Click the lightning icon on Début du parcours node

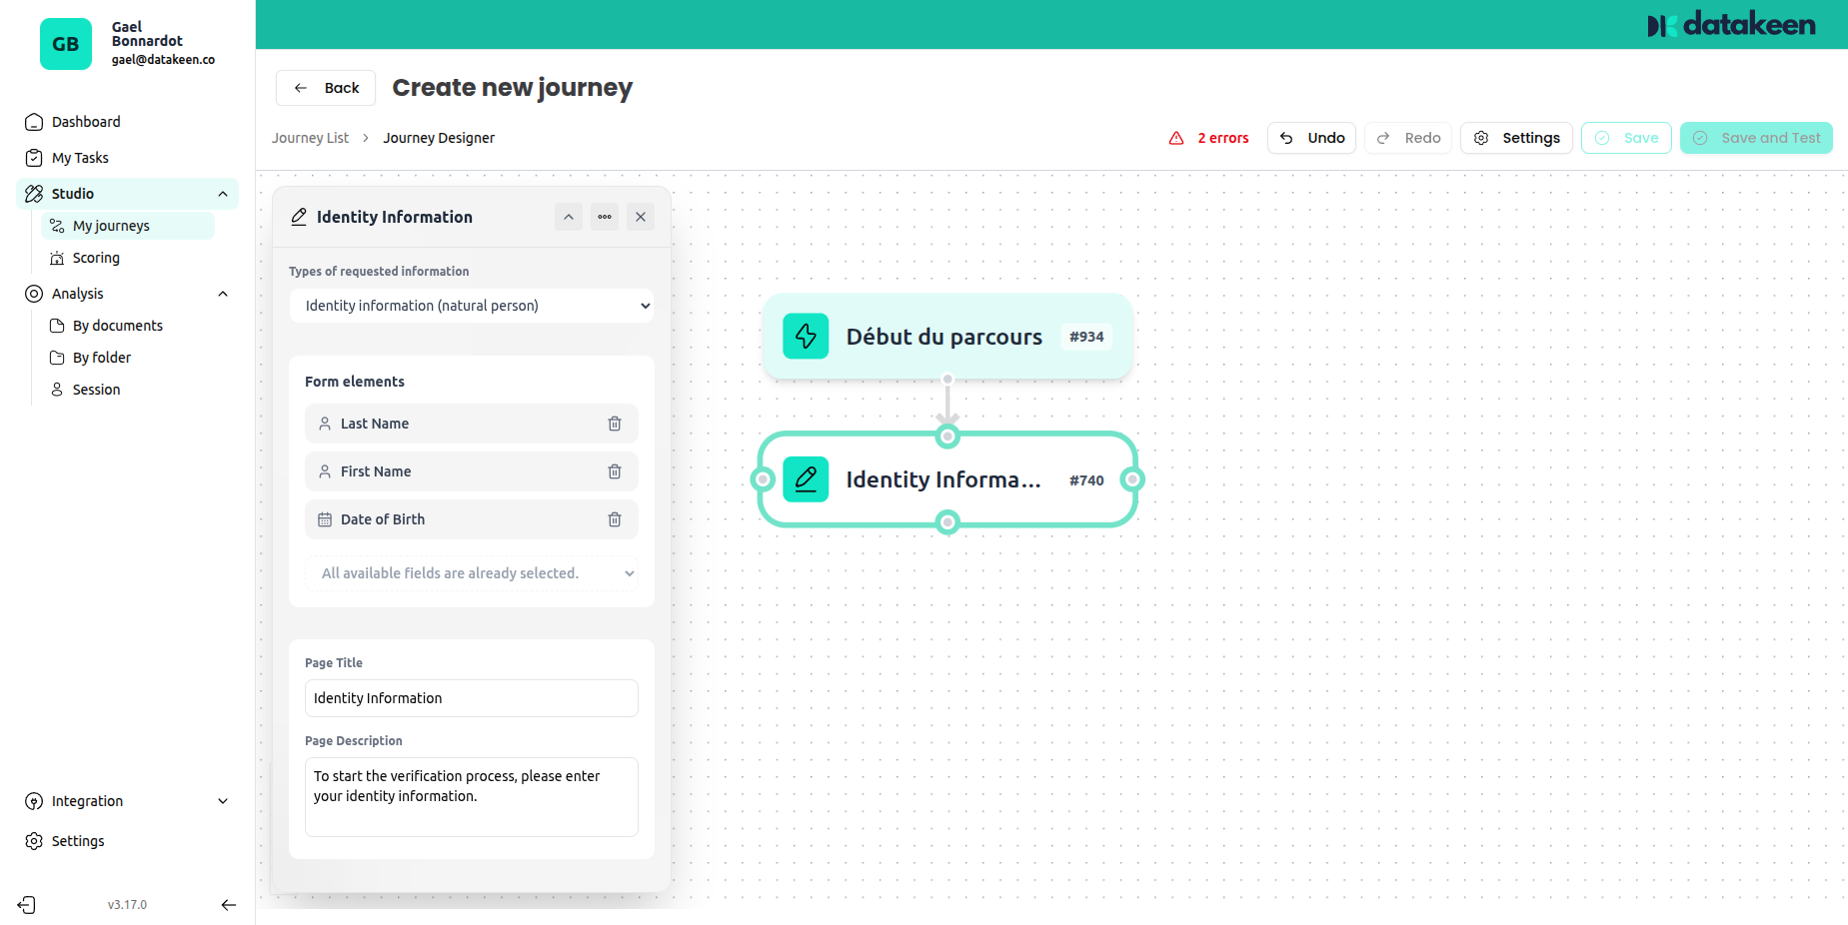tap(806, 337)
